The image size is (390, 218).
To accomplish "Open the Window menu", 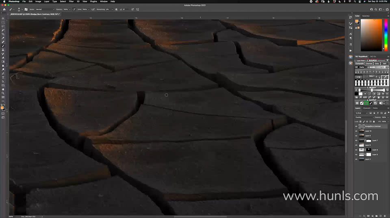I will tap(104, 2).
